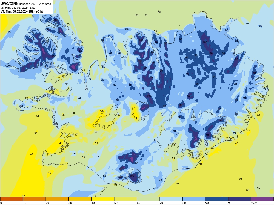This screenshot has width=274, height=205.
Task: Click the legend tick label '20'
Action: click(47, 203)
